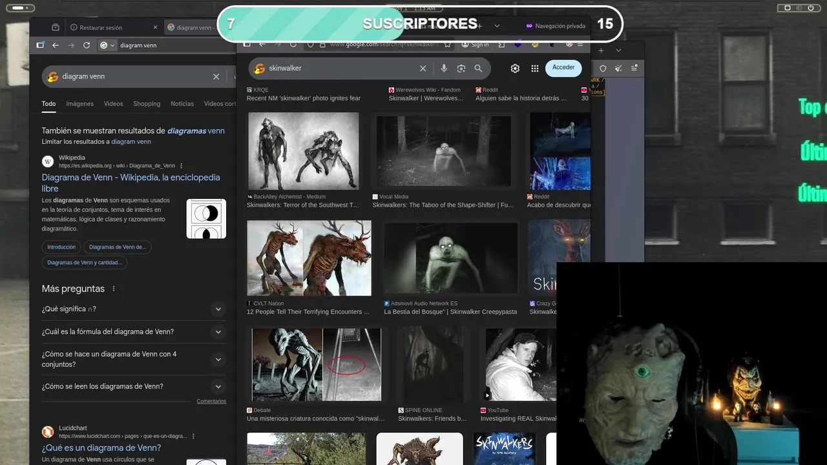Open hamburger menu in private window
The image size is (827, 465).
(580, 45)
